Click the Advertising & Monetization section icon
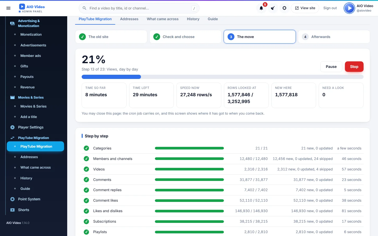The width and height of the screenshot is (378, 236). pos(12,23)
